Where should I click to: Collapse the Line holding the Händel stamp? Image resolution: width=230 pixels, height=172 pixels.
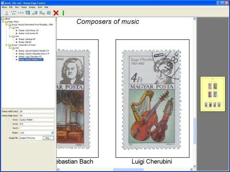pyautogui.click(x=10, y=48)
